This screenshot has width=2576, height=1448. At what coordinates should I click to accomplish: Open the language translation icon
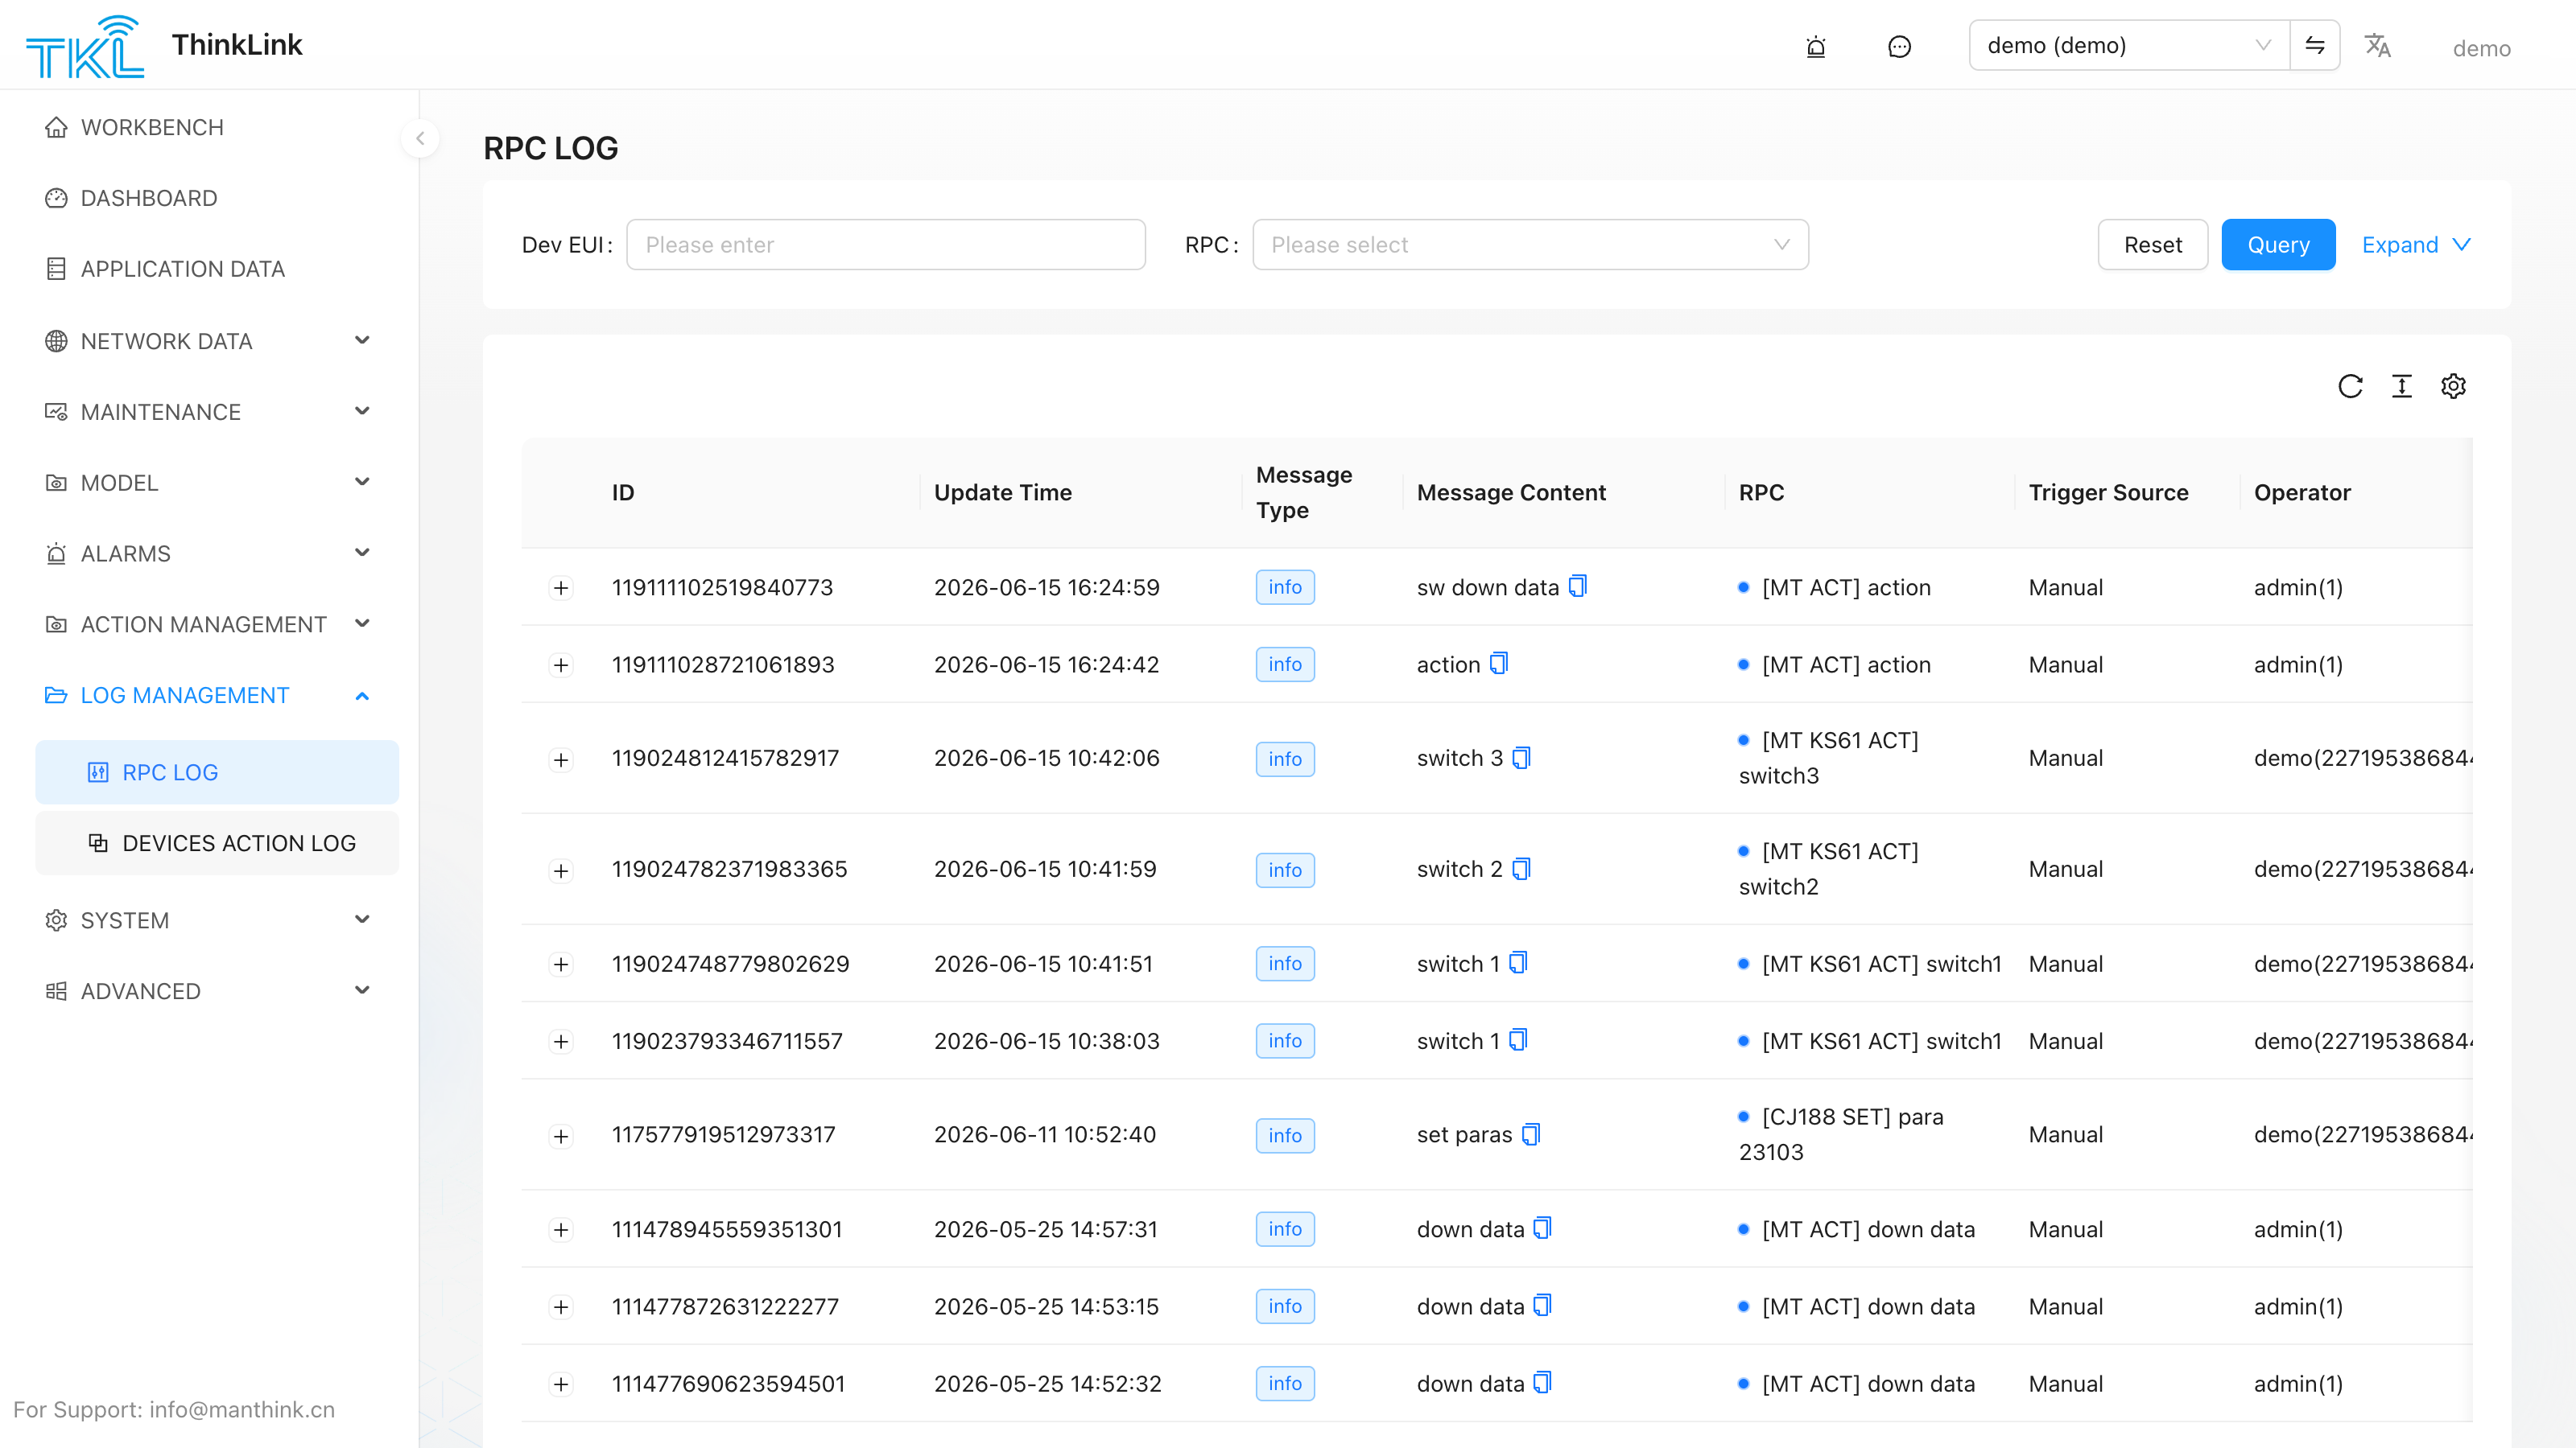click(x=2377, y=46)
